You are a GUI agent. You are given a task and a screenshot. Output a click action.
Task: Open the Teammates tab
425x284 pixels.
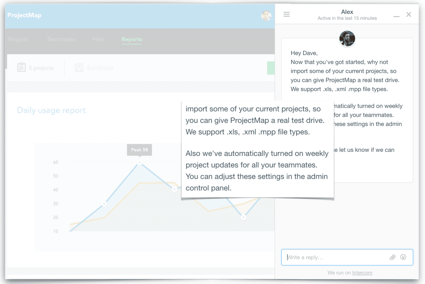61,39
